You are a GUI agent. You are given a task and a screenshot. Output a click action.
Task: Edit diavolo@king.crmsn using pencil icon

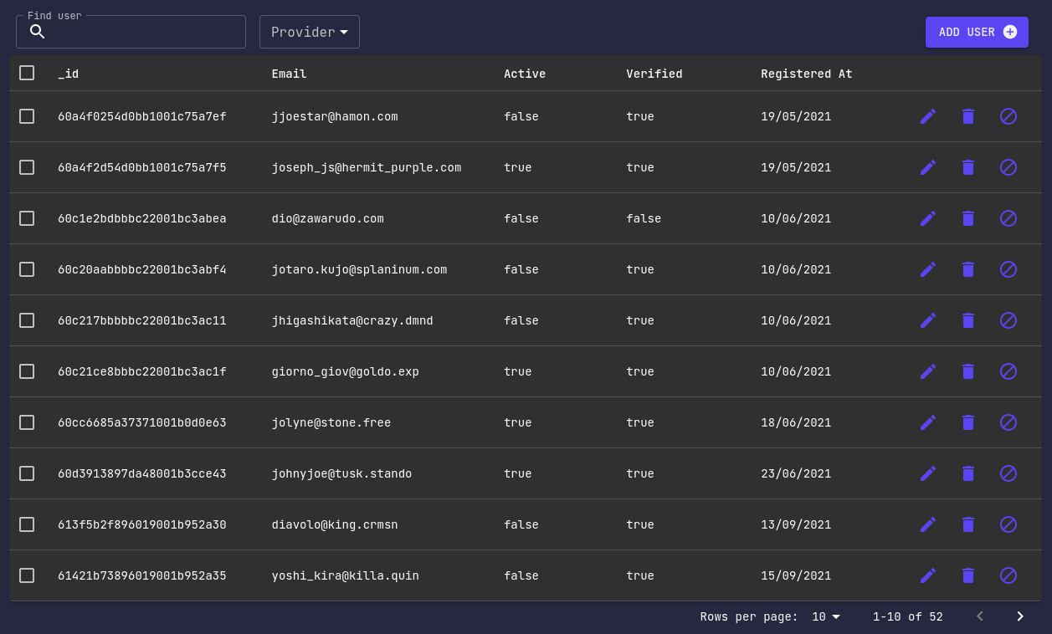click(x=927, y=524)
